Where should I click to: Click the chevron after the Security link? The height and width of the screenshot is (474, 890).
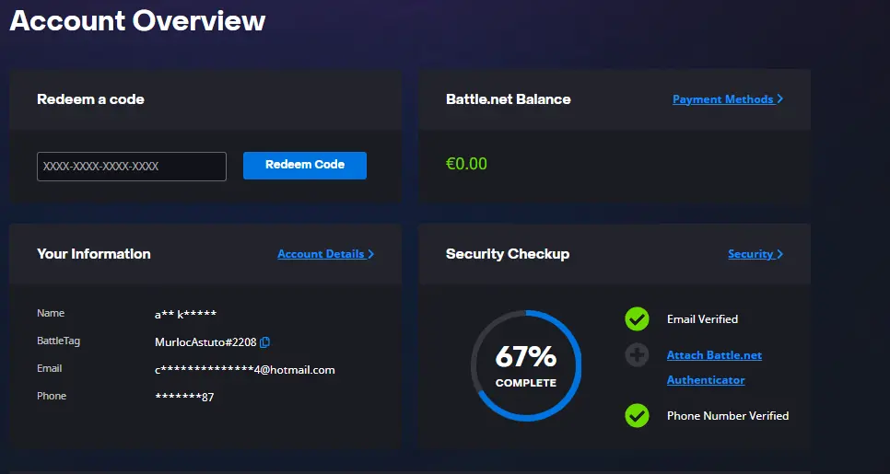click(x=779, y=254)
